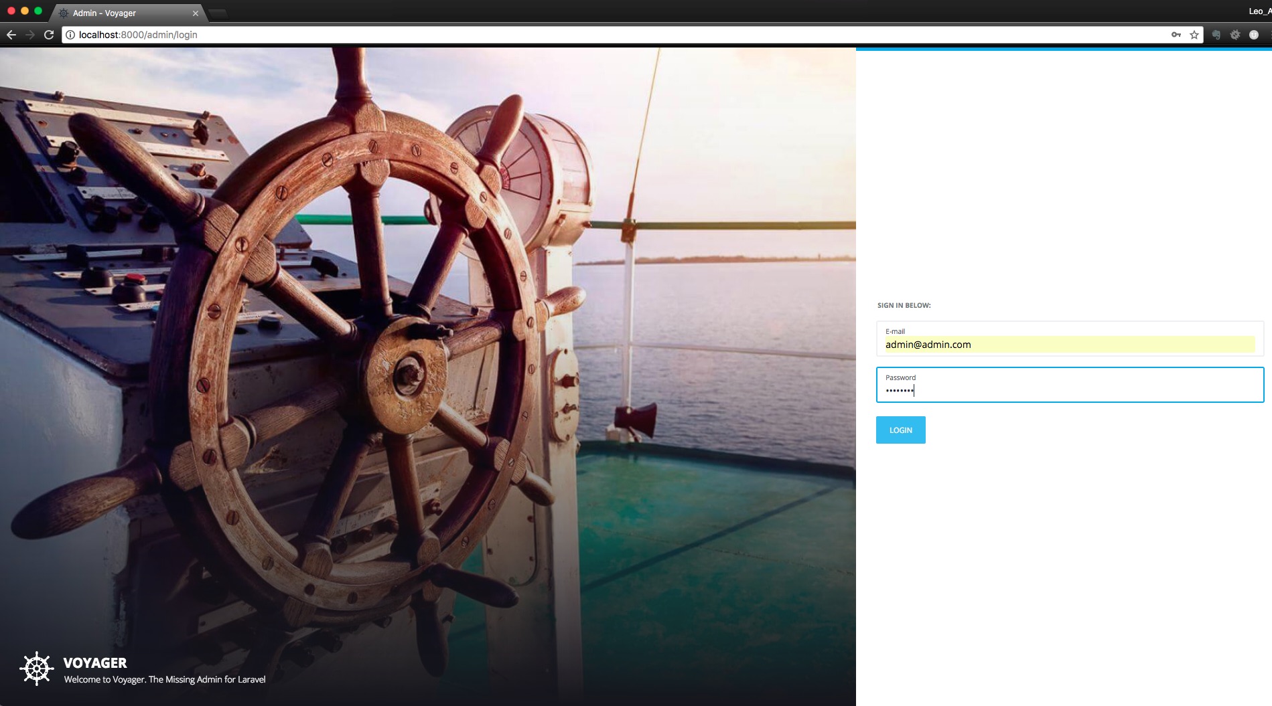Click the 'SIGN IN BELOW:' heading
The width and height of the screenshot is (1272, 706).
click(x=904, y=305)
